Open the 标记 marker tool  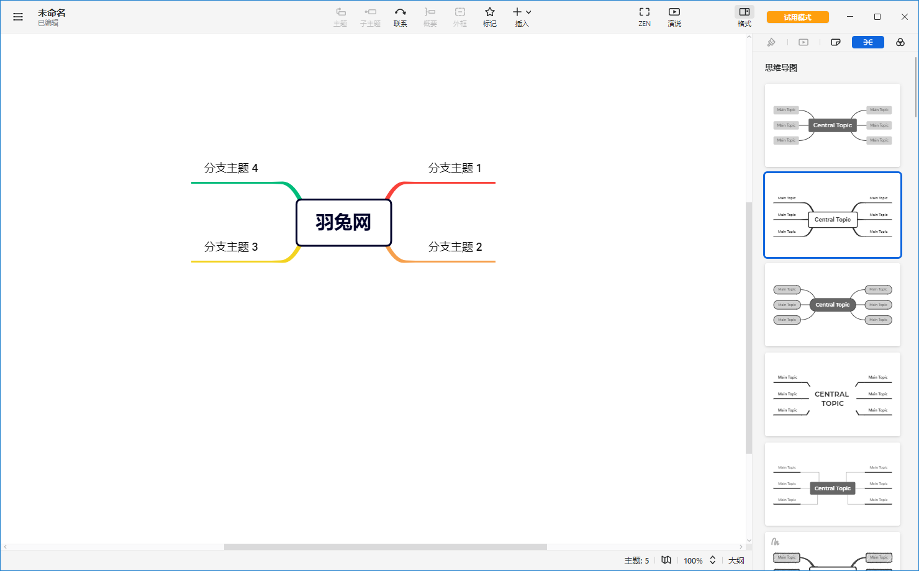(x=490, y=17)
